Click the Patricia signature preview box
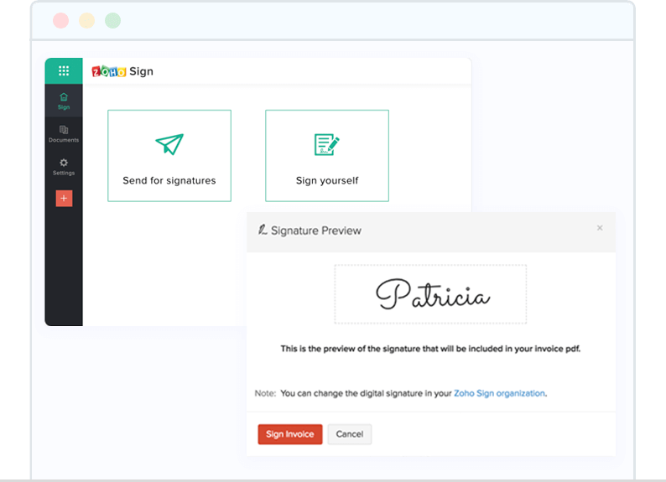The width and height of the screenshot is (666, 482). point(430,294)
